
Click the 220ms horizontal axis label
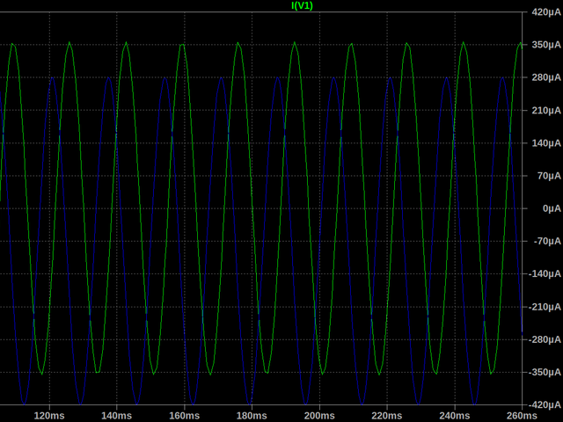pyautogui.click(x=387, y=415)
